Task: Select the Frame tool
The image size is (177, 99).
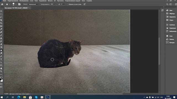Action: coord(1,26)
